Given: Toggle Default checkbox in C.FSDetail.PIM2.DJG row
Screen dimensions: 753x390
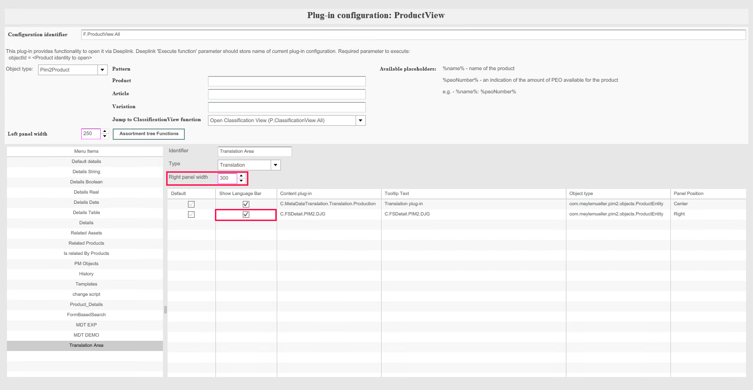Looking at the screenshot, I should (x=191, y=214).
